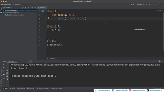
Task: Click the stop square in Run panel
Action: [4, 71]
